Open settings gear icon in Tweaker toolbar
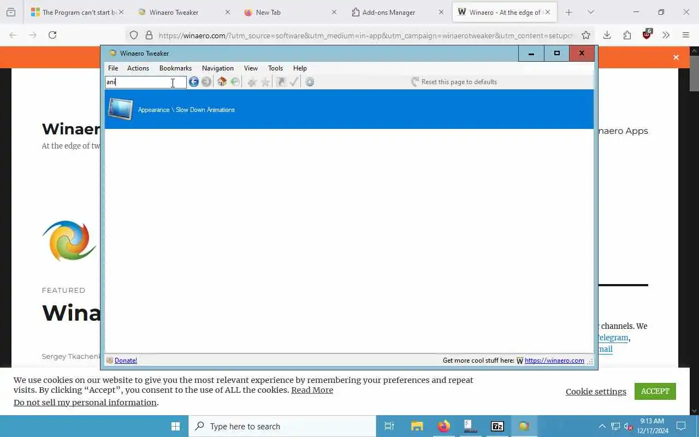 click(x=310, y=82)
